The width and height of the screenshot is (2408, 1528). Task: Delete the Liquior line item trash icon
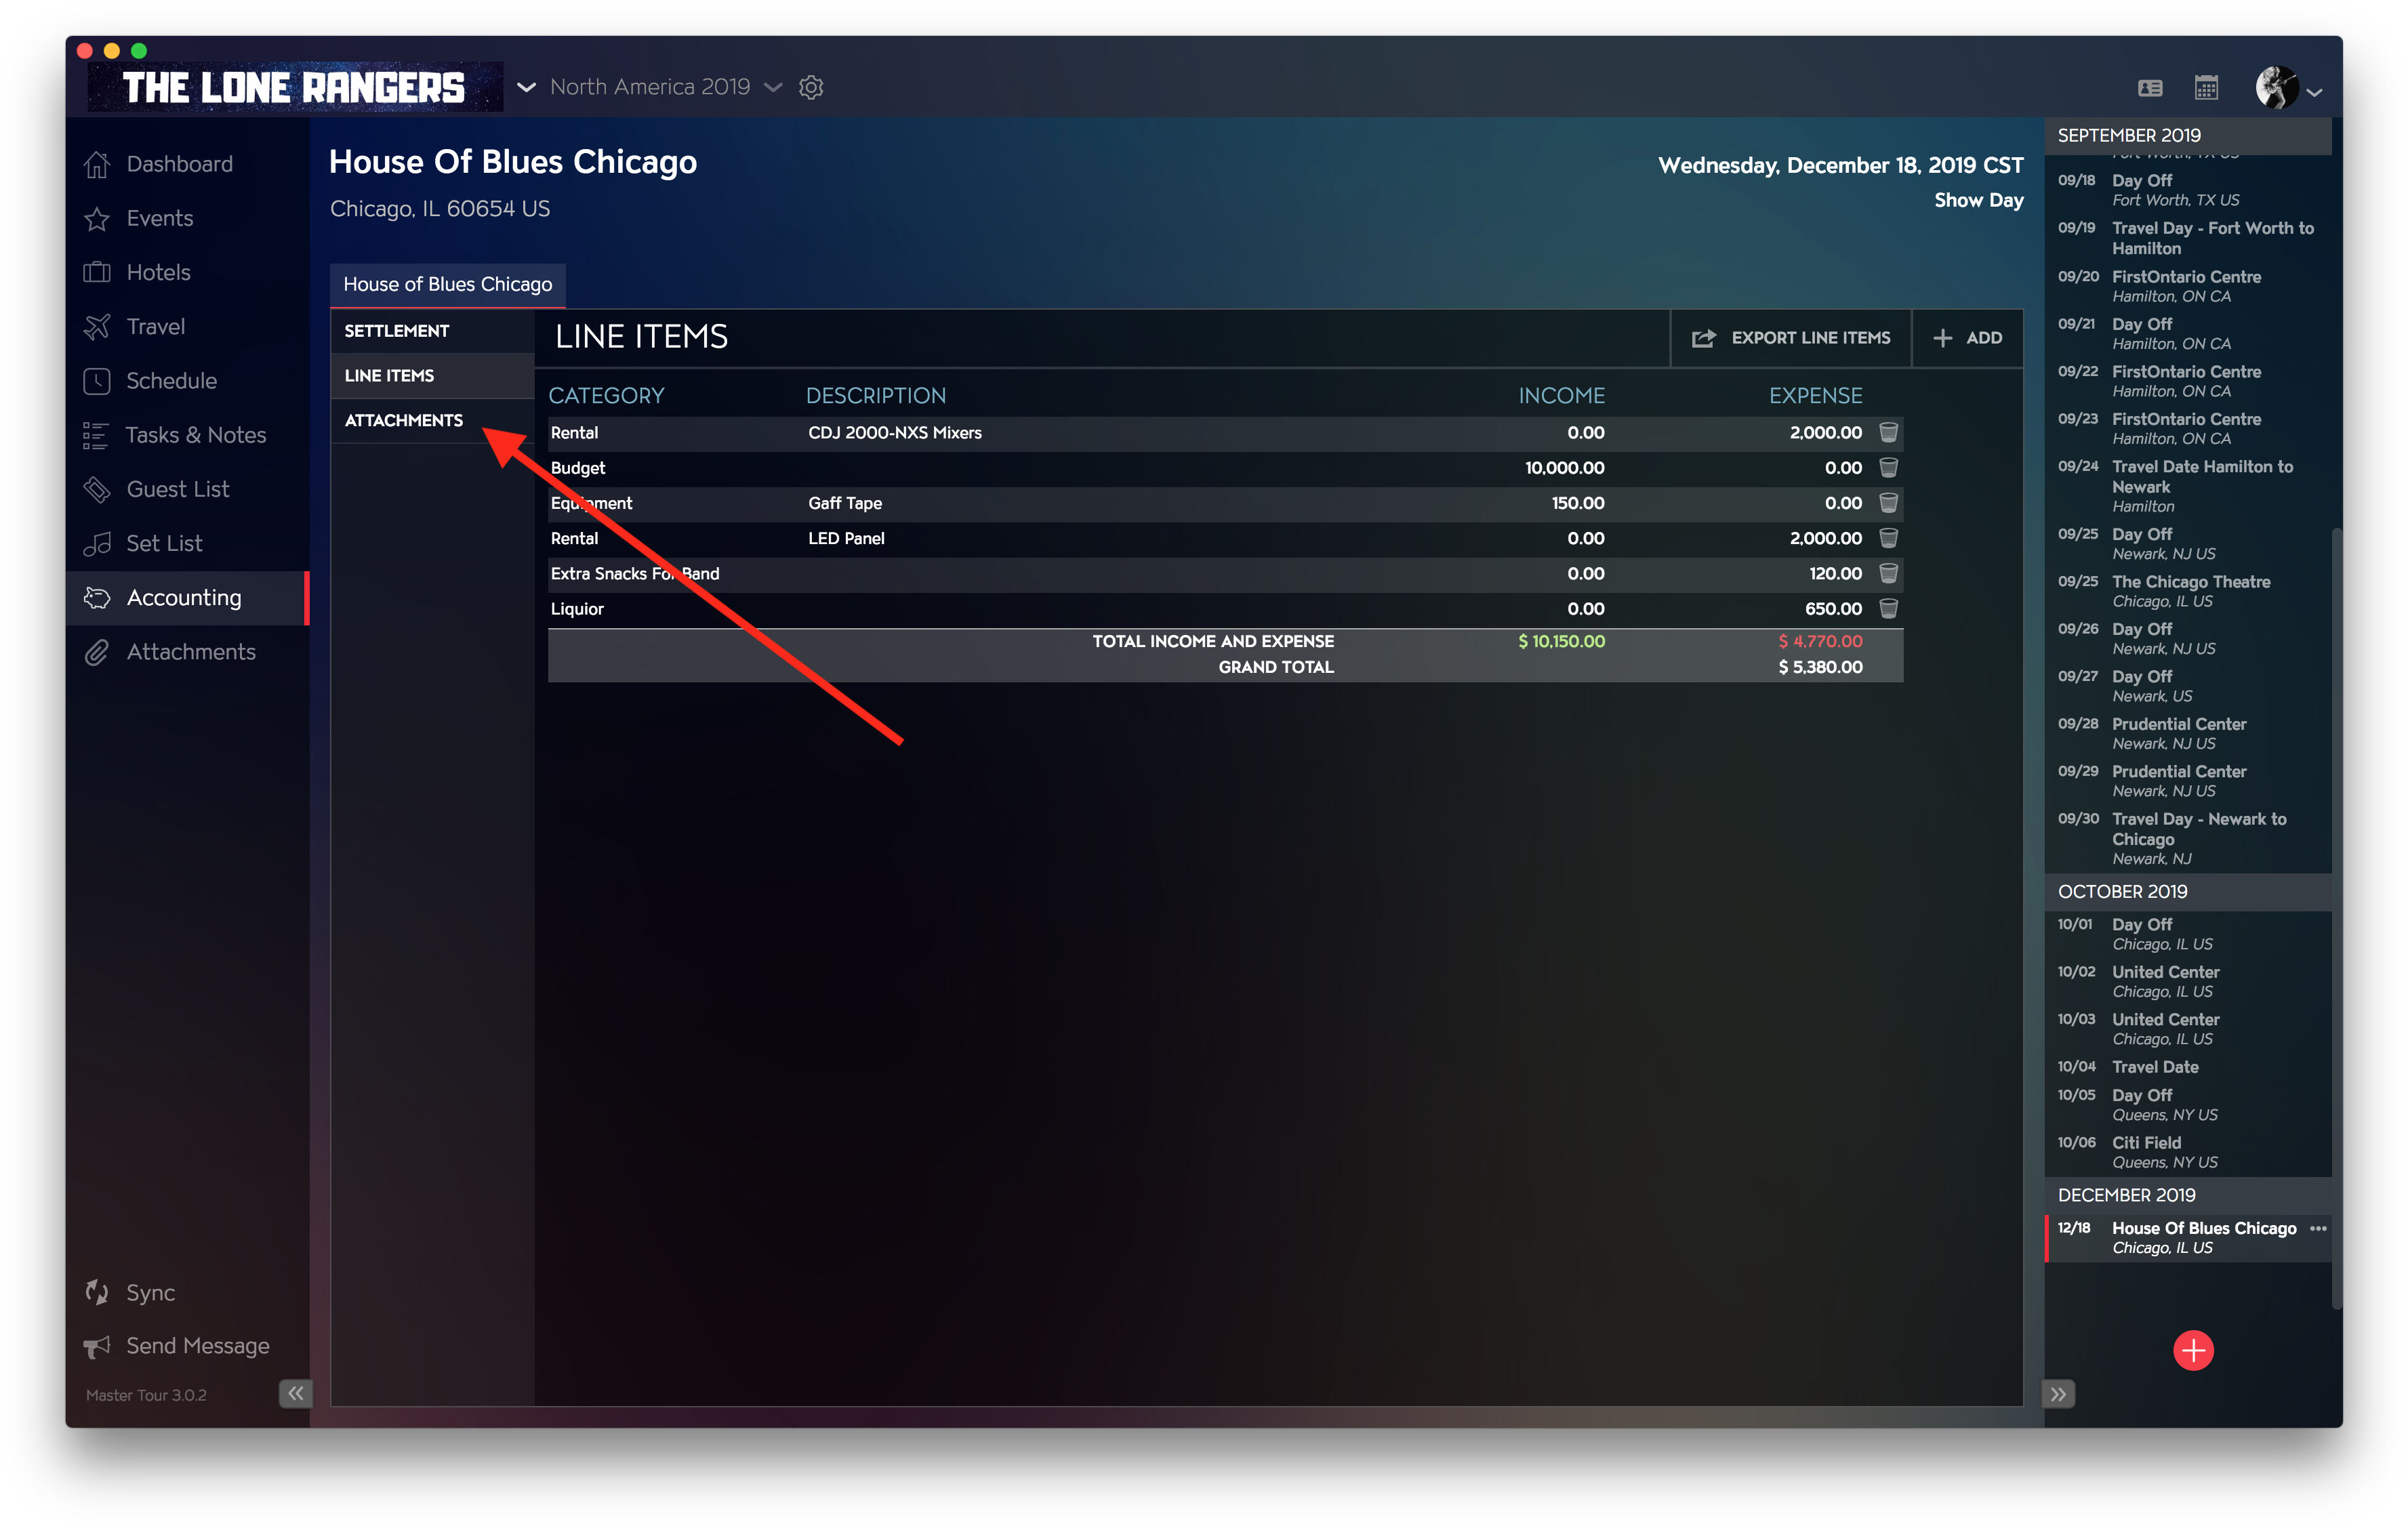coord(1888,608)
